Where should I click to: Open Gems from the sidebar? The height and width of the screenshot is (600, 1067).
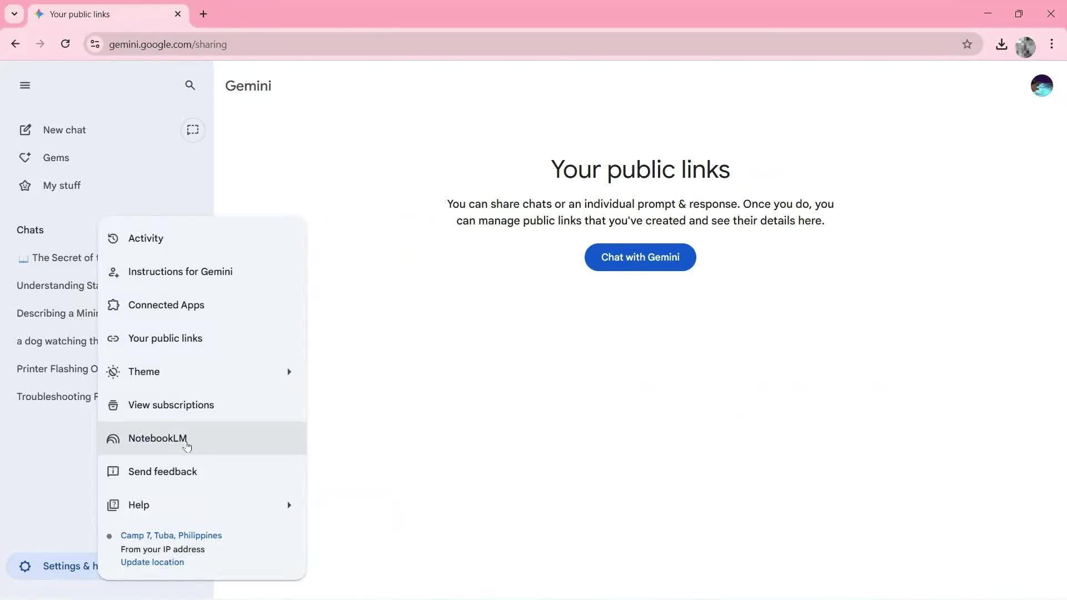(x=56, y=157)
